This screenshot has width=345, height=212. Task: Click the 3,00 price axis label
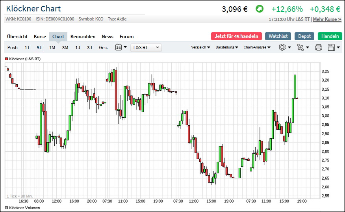click(x=325, y=116)
